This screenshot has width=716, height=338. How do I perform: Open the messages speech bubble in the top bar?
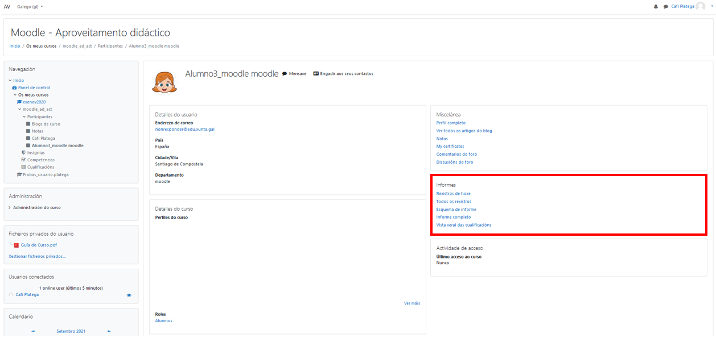tap(665, 7)
